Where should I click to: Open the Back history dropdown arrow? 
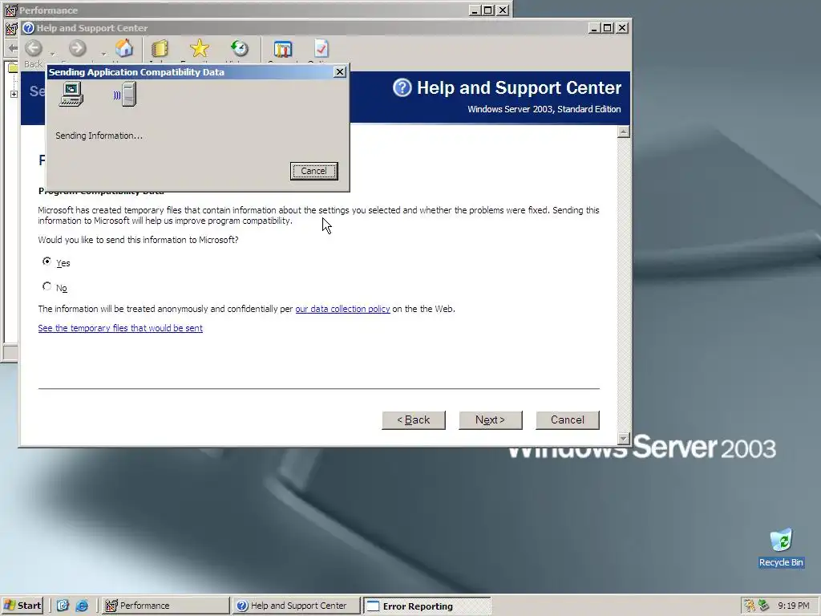[52, 54]
